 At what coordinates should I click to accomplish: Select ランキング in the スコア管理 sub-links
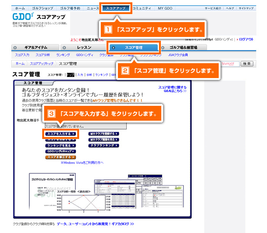(102, 75)
